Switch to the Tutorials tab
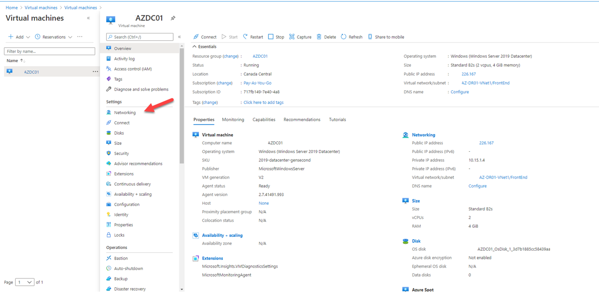The height and width of the screenshot is (301, 599). point(337,120)
